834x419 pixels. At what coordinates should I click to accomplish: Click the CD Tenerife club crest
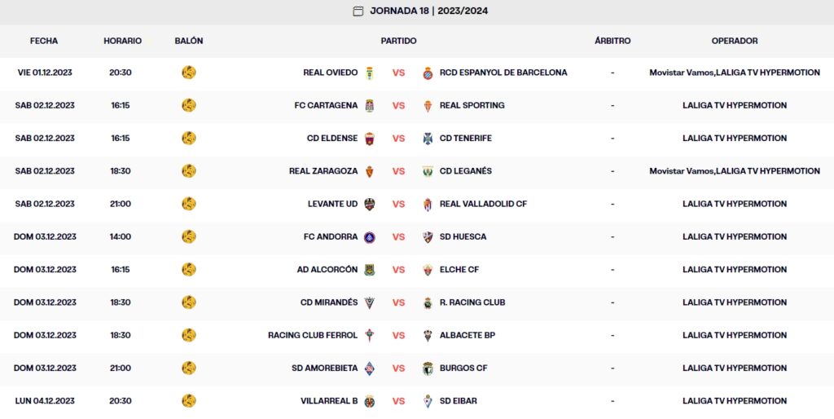pos(428,139)
